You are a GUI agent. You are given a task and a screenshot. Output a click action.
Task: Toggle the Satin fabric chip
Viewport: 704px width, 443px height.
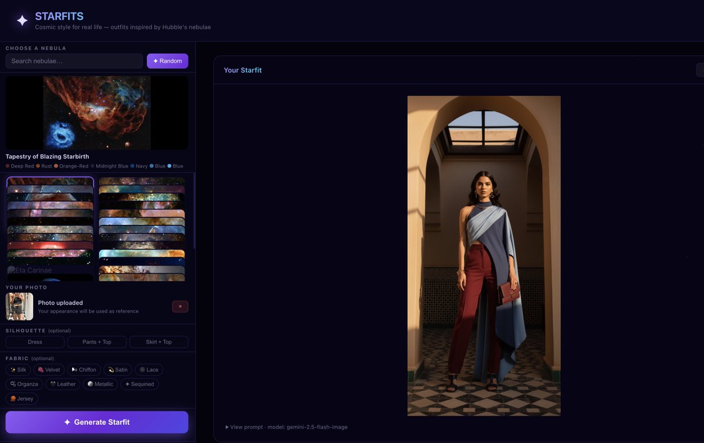click(118, 370)
